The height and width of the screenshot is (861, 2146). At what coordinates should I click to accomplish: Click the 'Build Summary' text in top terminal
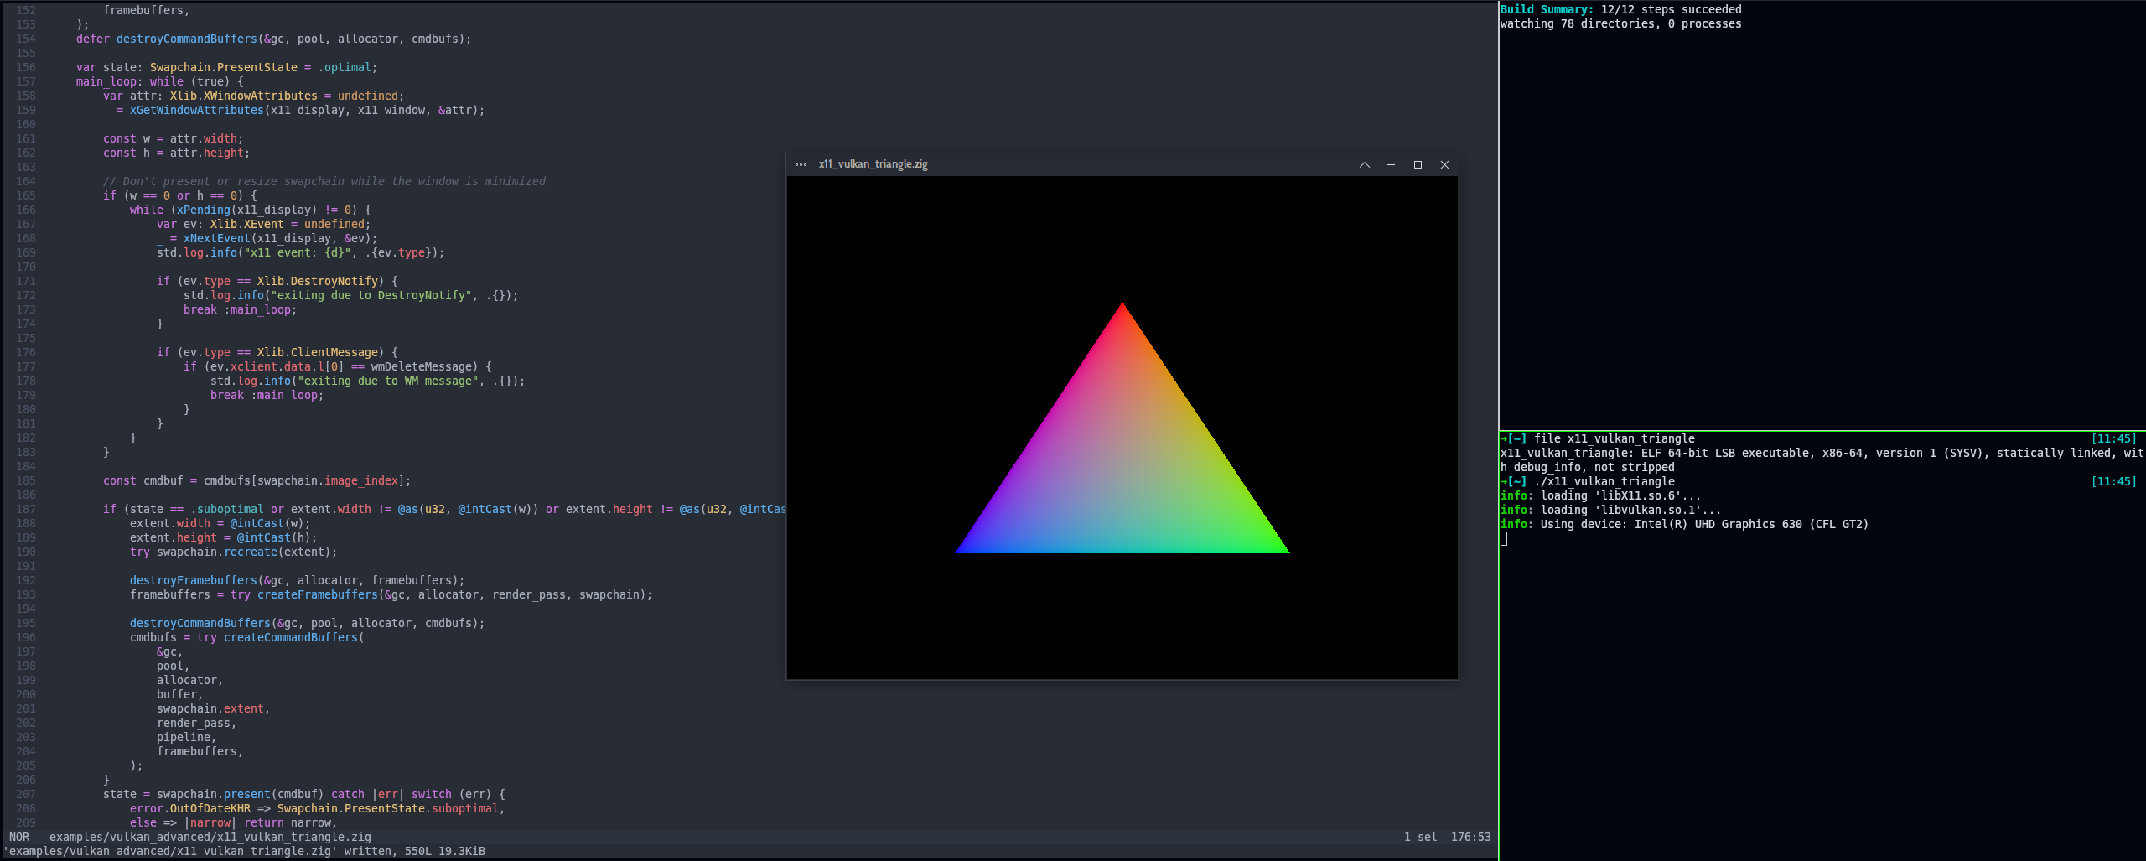[x=1547, y=9]
